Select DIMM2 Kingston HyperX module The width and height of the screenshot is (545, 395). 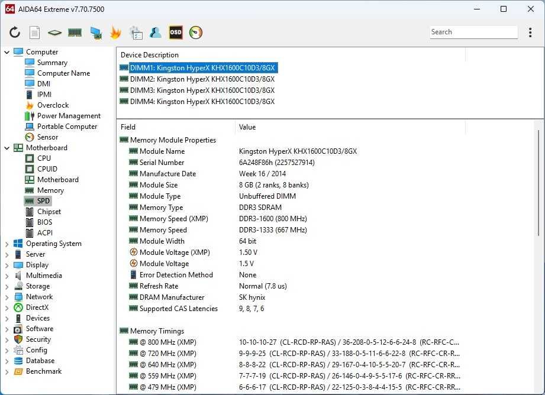(202, 79)
